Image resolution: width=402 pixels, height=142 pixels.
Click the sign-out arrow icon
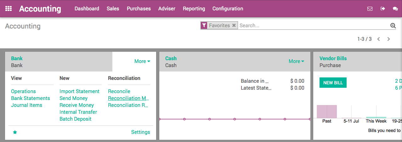tap(383, 9)
